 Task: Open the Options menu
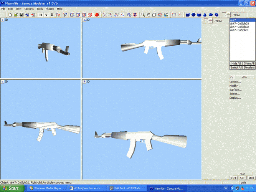(x=29, y=8)
